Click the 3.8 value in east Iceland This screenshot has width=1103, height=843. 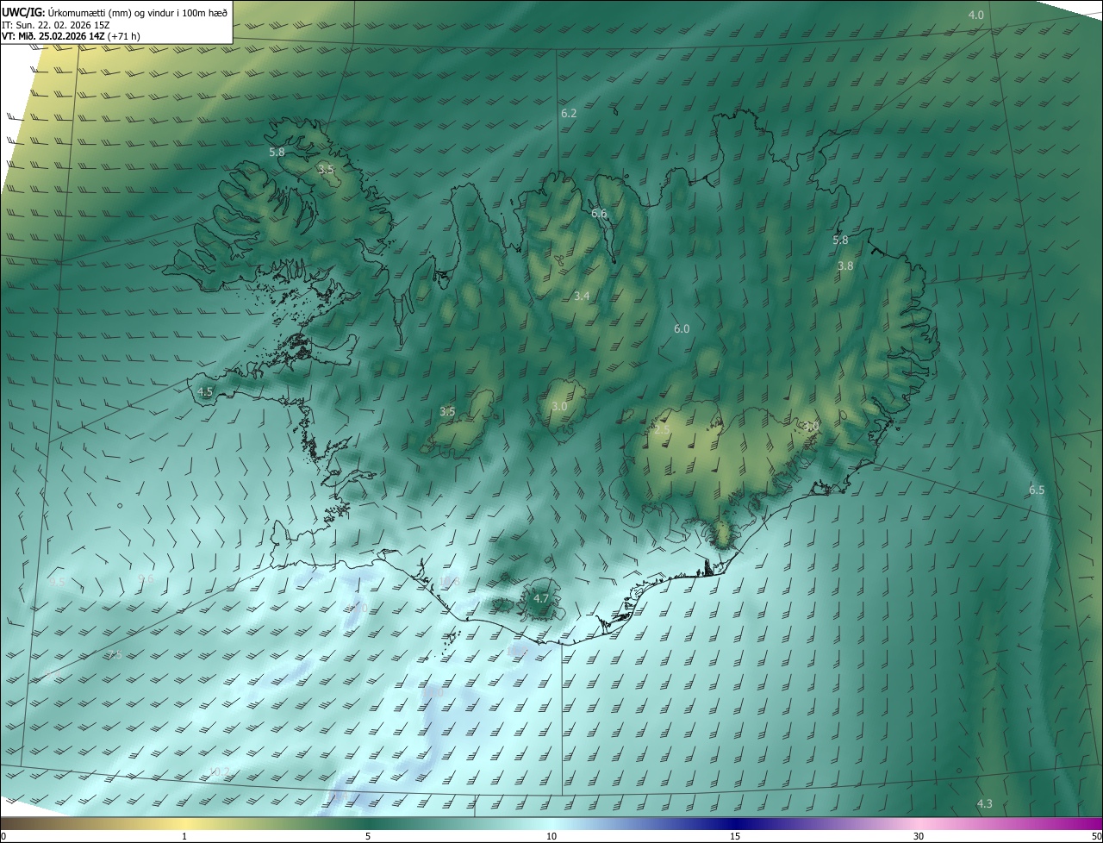(x=845, y=266)
